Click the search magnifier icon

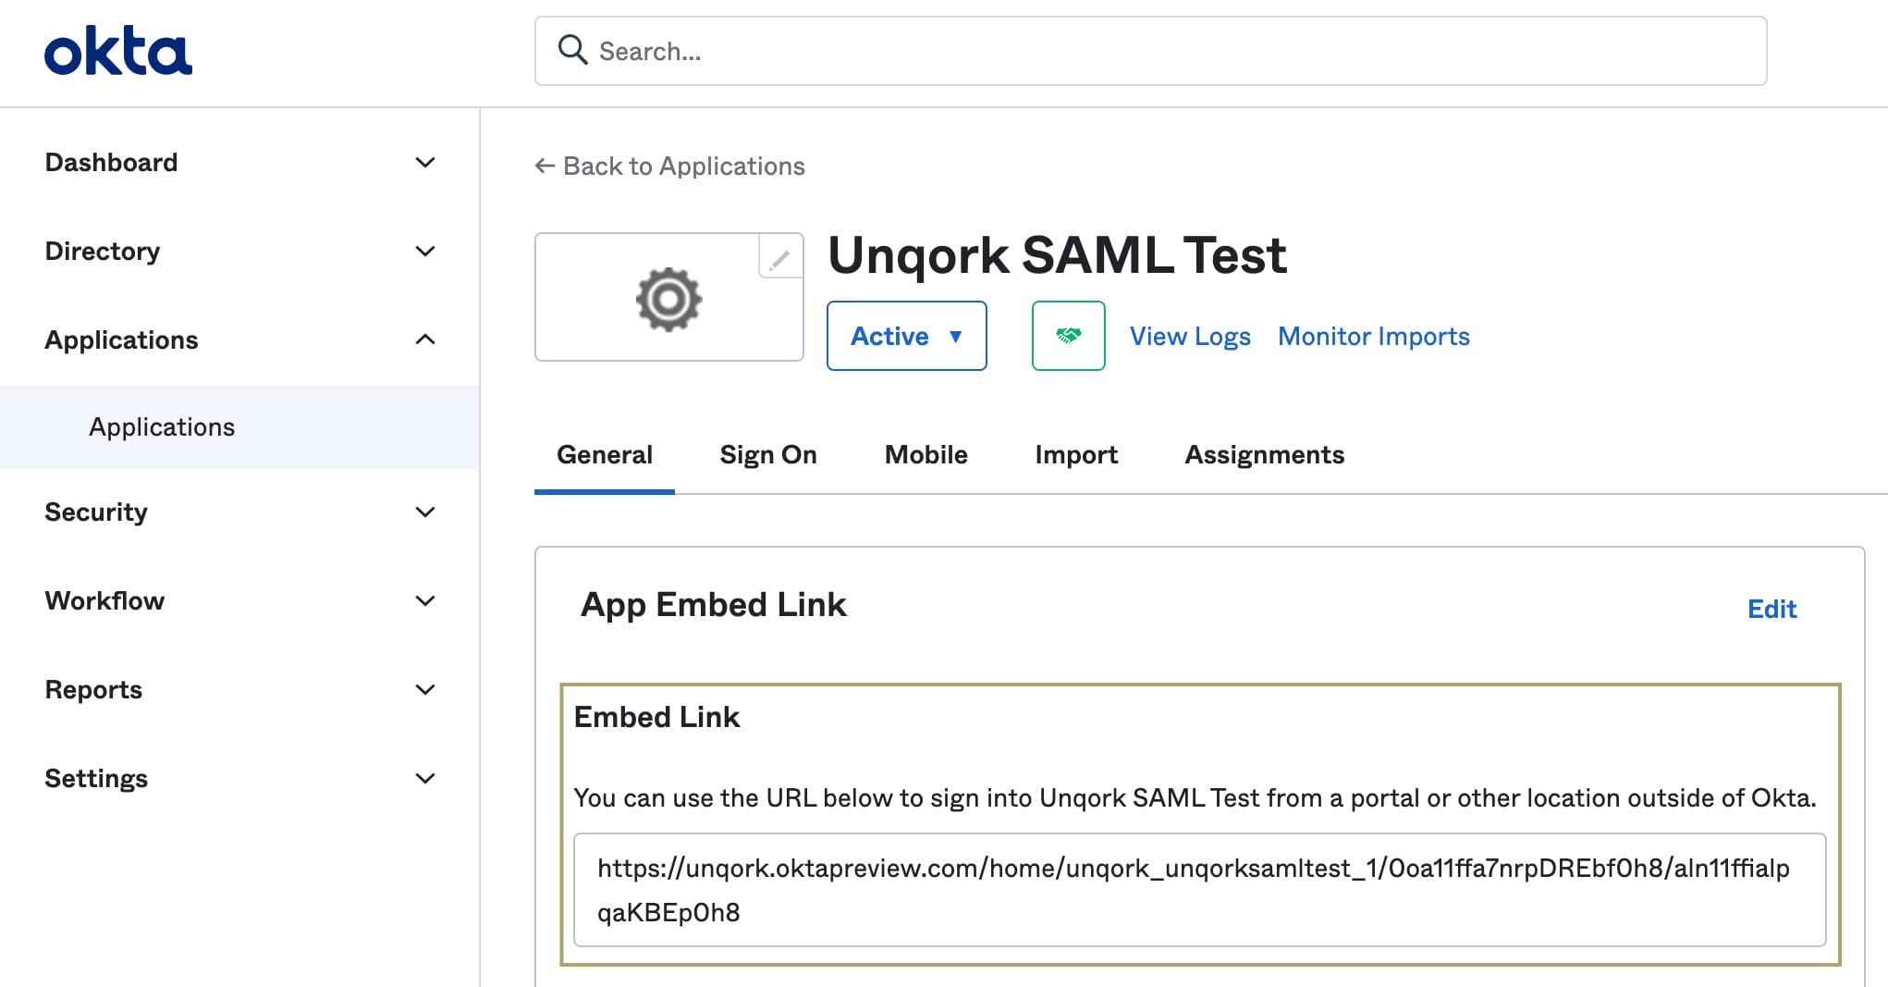572,50
